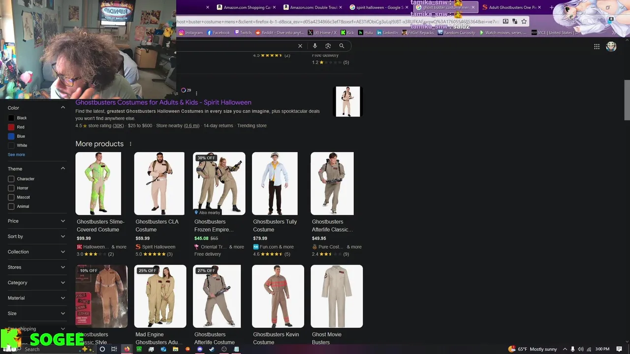The image size is (630, 354).
Task: Close the spirit halloween tab
Action: (x=407, y=7)
